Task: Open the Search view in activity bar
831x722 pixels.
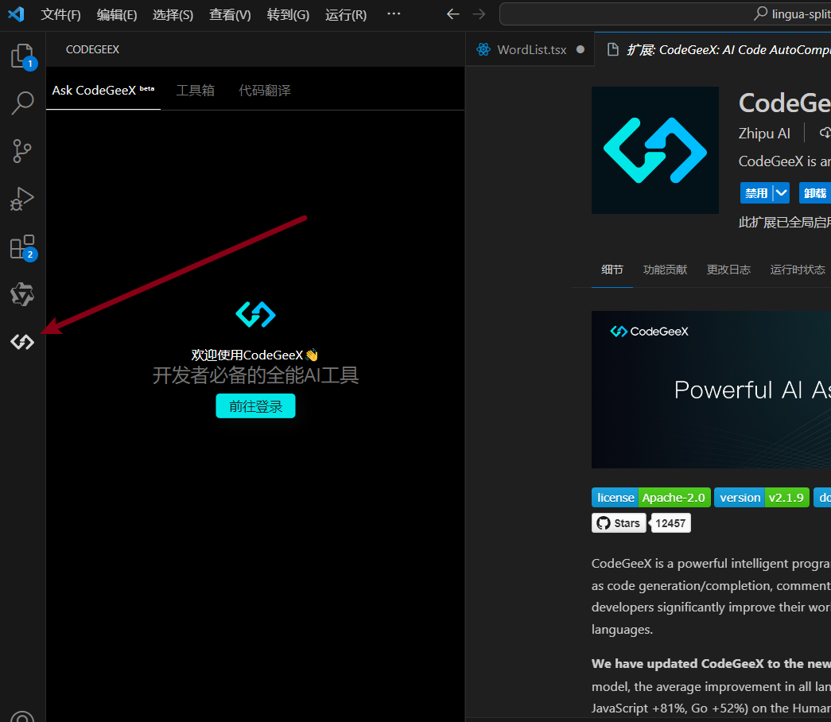Action: tap(22, 103)
